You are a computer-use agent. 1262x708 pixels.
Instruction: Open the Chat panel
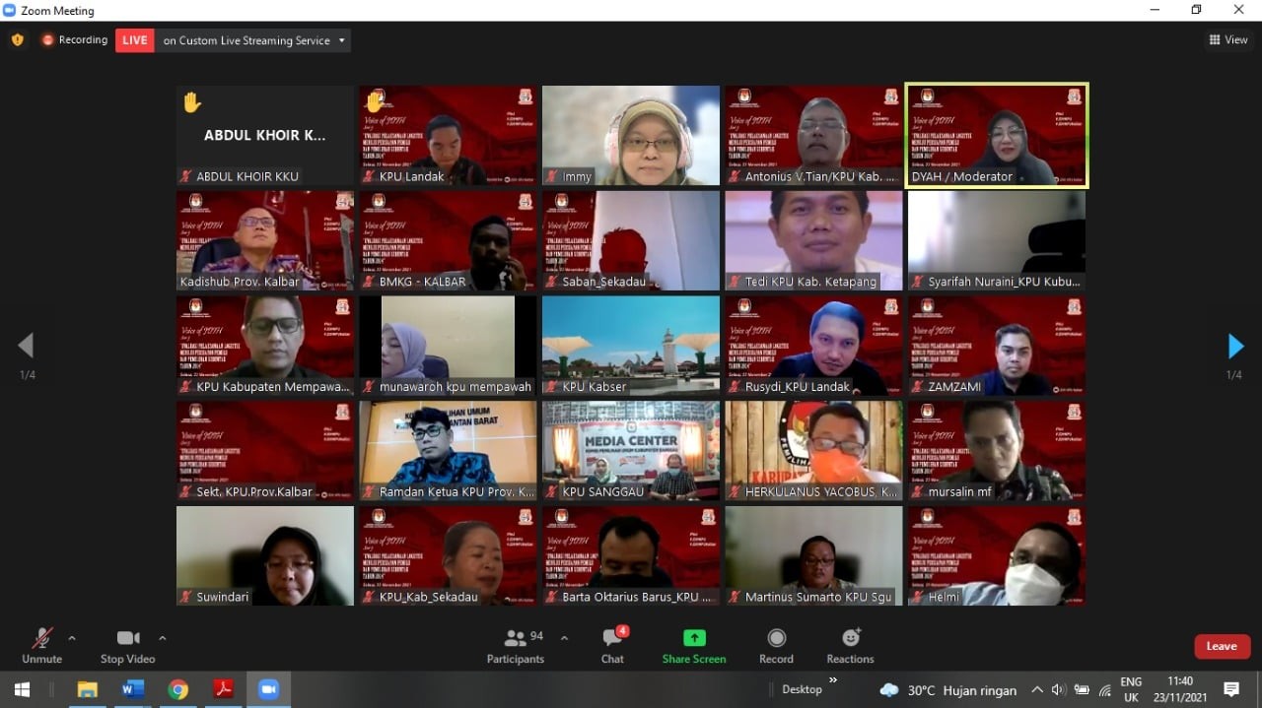click(x=612, y=645)
